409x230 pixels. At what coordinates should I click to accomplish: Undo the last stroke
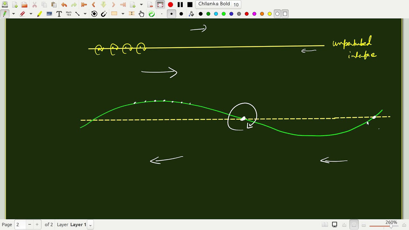click(64, 4)
